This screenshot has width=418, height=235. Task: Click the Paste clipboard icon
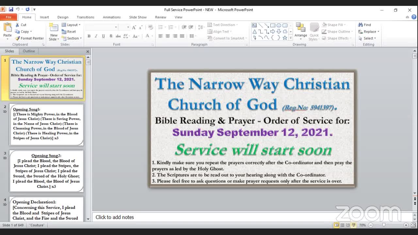(7, 27)
